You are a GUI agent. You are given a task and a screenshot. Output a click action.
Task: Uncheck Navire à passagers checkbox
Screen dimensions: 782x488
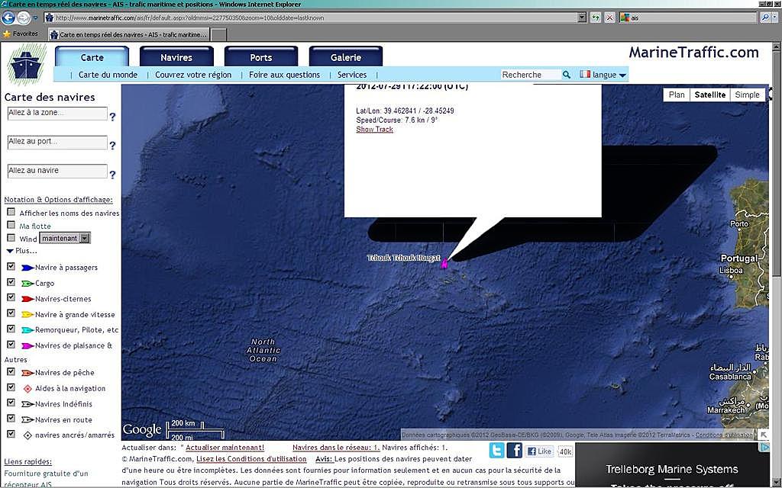coord(11,266)
